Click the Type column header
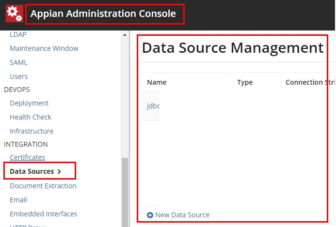The width and height of the screenshot is (336, 227). [245, 82]
